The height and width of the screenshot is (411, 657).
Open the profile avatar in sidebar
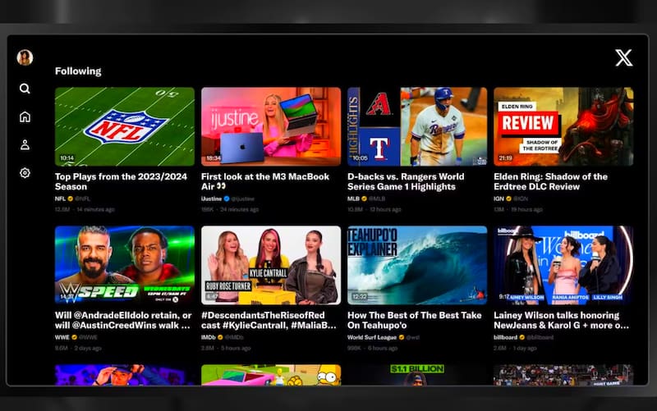(x=25, y=57)
